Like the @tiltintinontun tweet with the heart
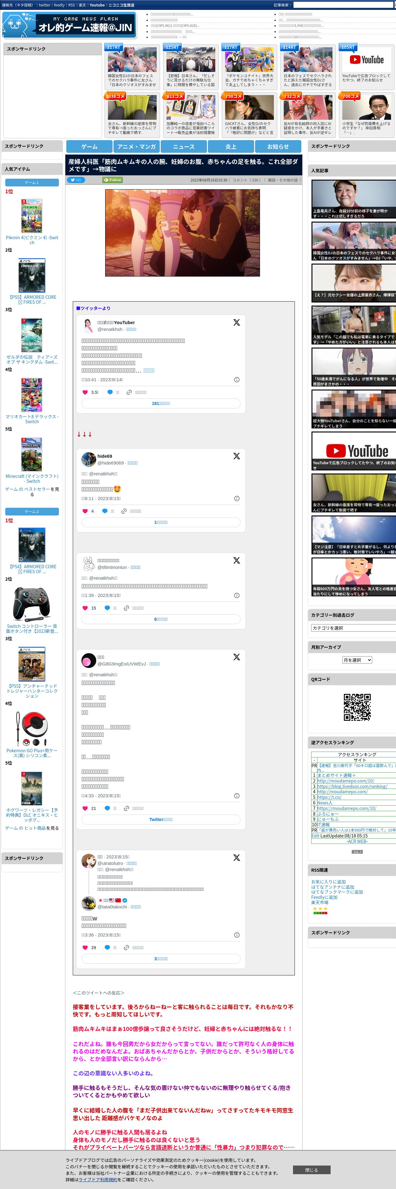The width and height of the screenshot is (396, 1189). click(85, 608)
